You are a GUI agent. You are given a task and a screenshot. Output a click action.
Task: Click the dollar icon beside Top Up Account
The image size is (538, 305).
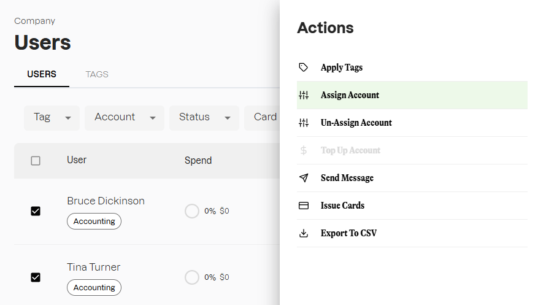click(304, 150)
